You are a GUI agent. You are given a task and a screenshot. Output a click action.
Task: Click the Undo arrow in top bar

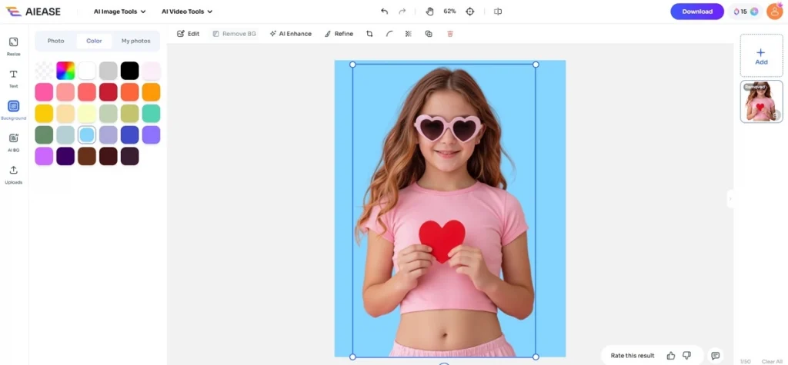pyautogui.click(x=384, y=12)
